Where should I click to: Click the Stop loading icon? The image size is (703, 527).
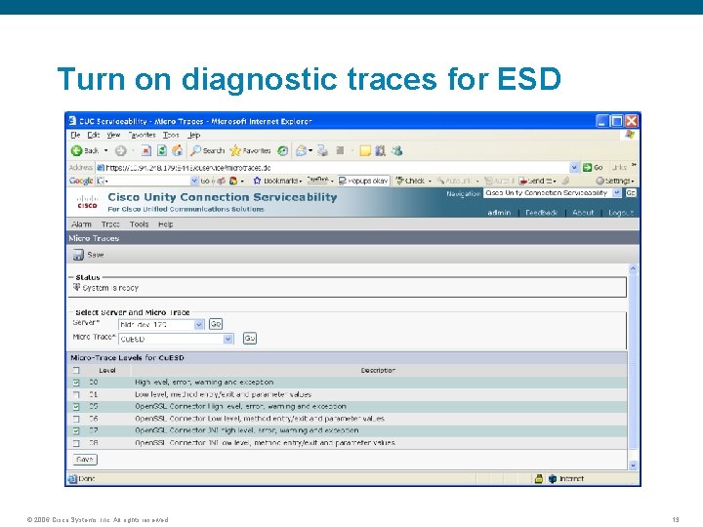tap(146, 151)
